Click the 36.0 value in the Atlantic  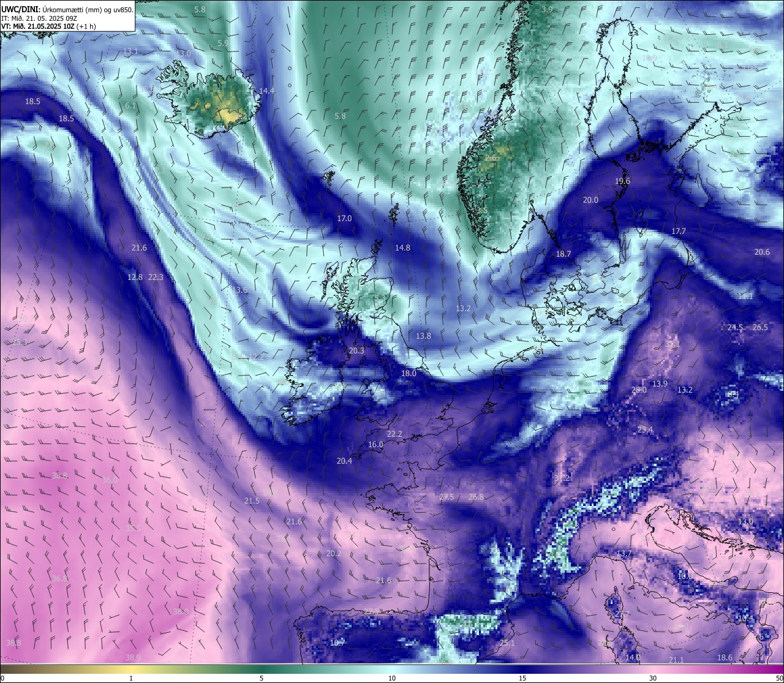click(x=110, y=480)
